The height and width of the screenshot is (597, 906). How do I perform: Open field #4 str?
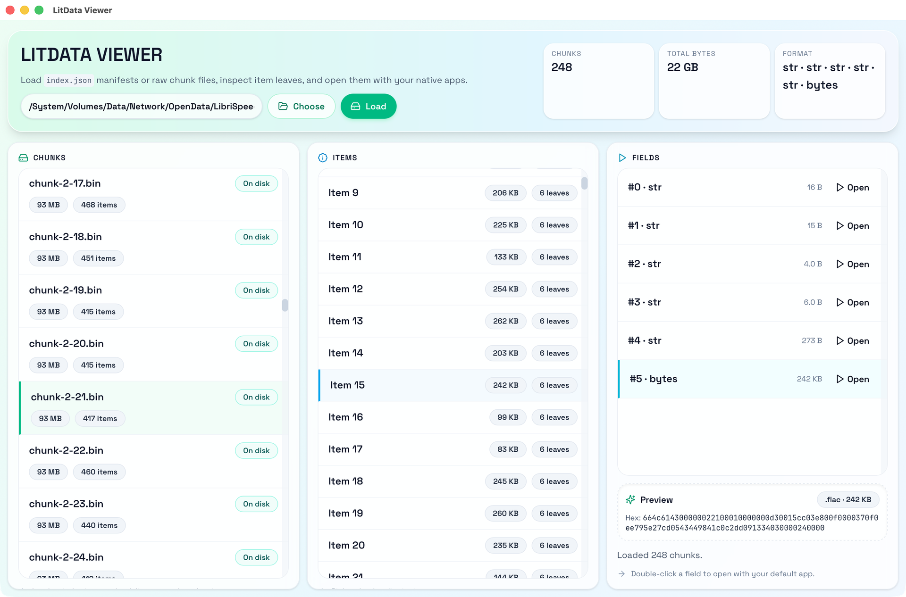[852, 340]
